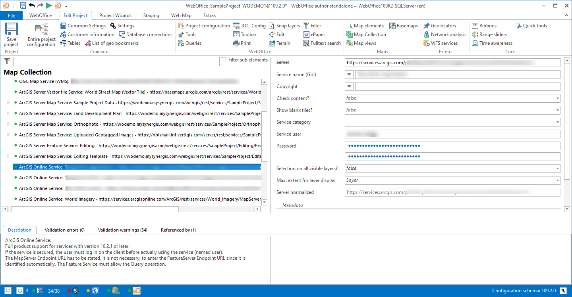Enable the Filter sub elements checkbox
This screenshot has width=572, height=297.
(224, 60)
